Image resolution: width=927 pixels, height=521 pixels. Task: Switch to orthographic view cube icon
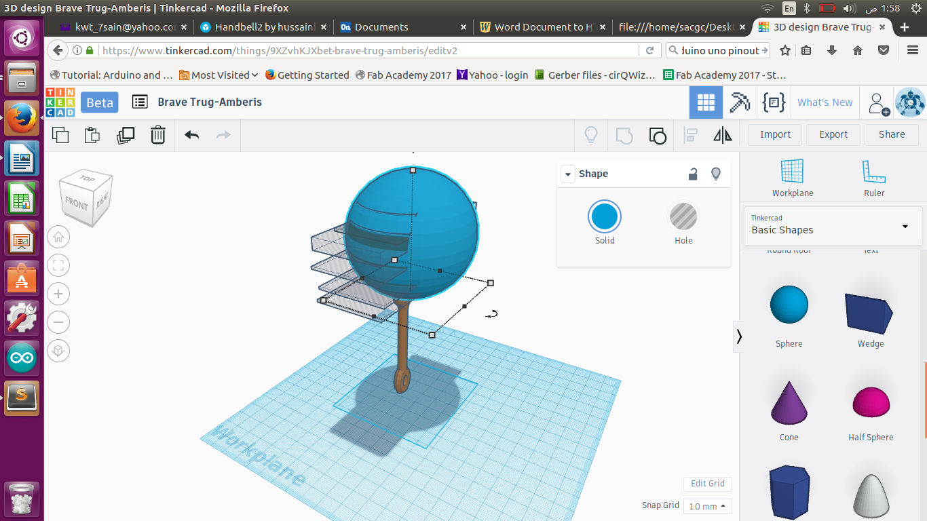point(59,351)
